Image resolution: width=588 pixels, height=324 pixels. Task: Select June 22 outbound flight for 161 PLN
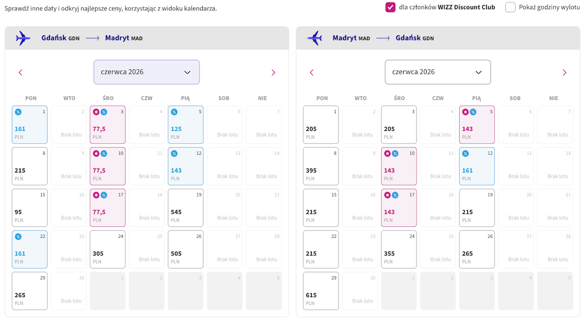point(29,249)
